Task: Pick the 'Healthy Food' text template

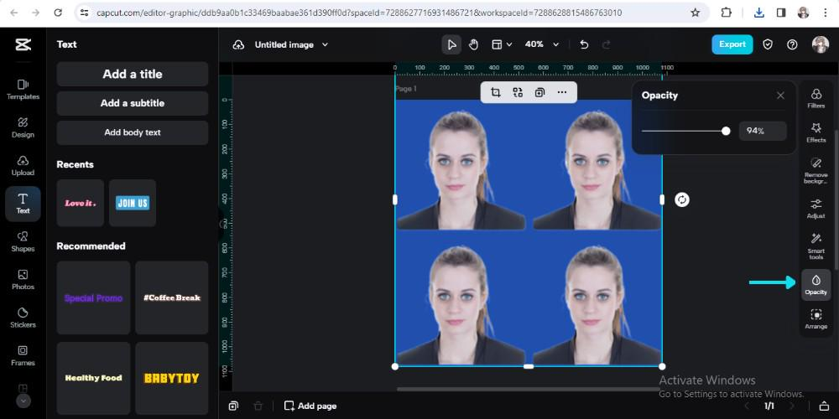Action: click(x=94, y=379)
